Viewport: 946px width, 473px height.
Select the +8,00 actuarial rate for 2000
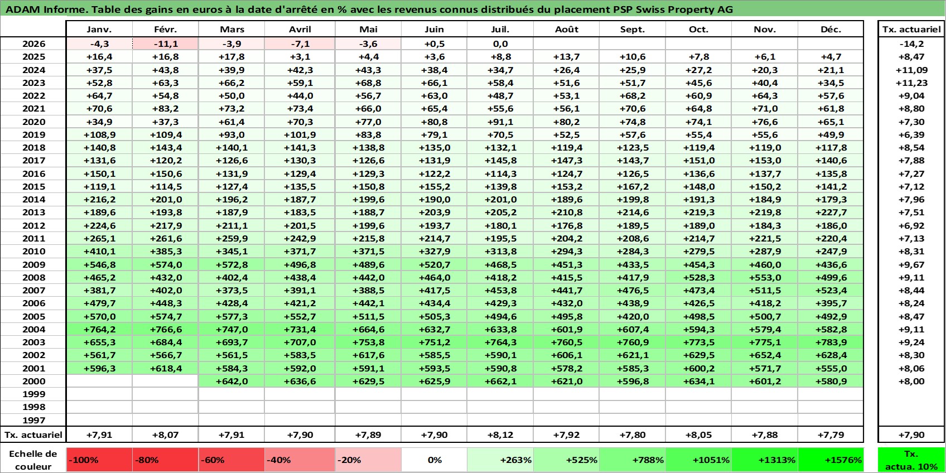[x=911, y=381]
